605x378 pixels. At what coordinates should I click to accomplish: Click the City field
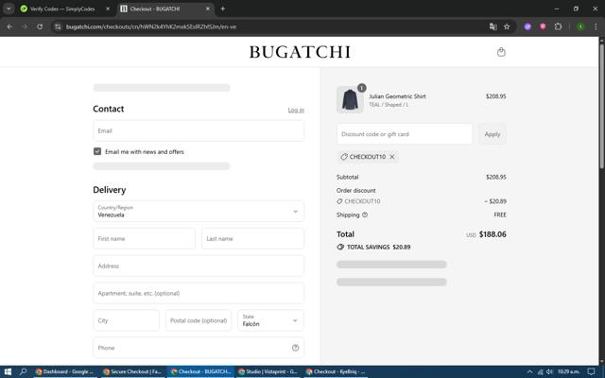coord(126,320)
